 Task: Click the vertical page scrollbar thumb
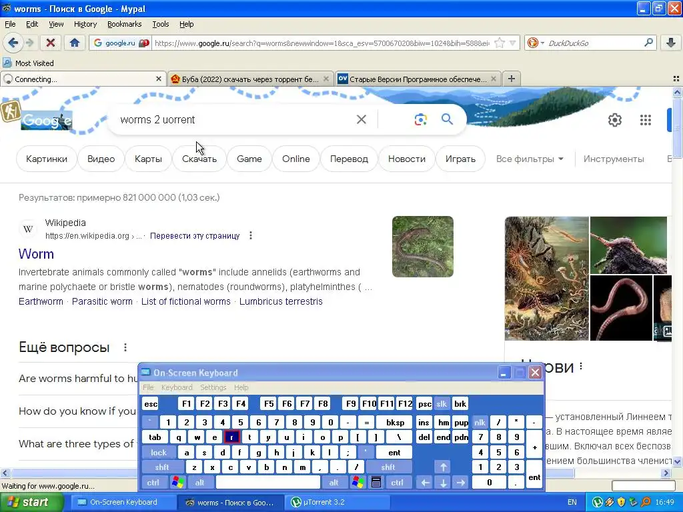point(677,127)
